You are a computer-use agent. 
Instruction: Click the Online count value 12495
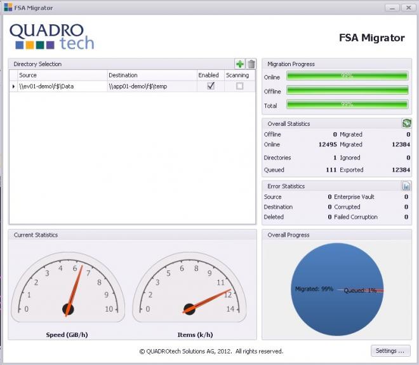point(328,144)
